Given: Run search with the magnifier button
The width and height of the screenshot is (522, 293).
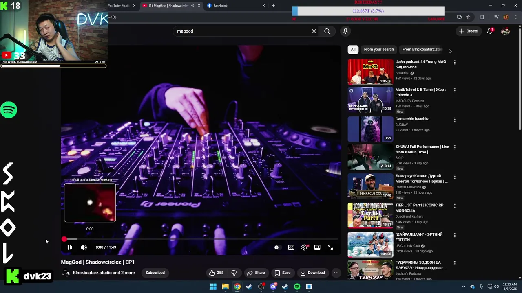Looking at the screenshot, I should 327,31.
